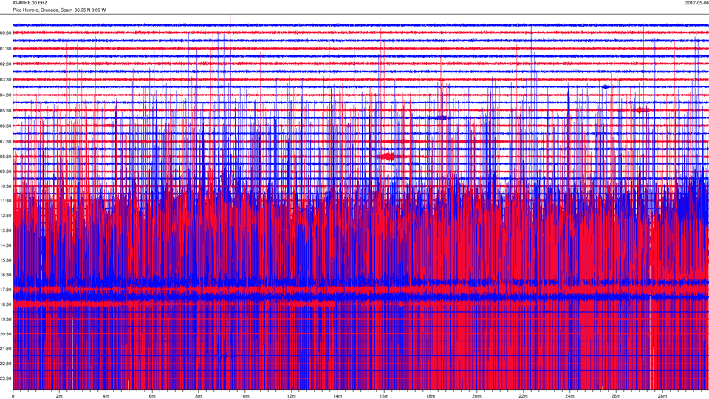Viewport: 709px width, 399px height.
Task: Click the red event burst on the 05:30 trace
Action: tap(640, 110)
